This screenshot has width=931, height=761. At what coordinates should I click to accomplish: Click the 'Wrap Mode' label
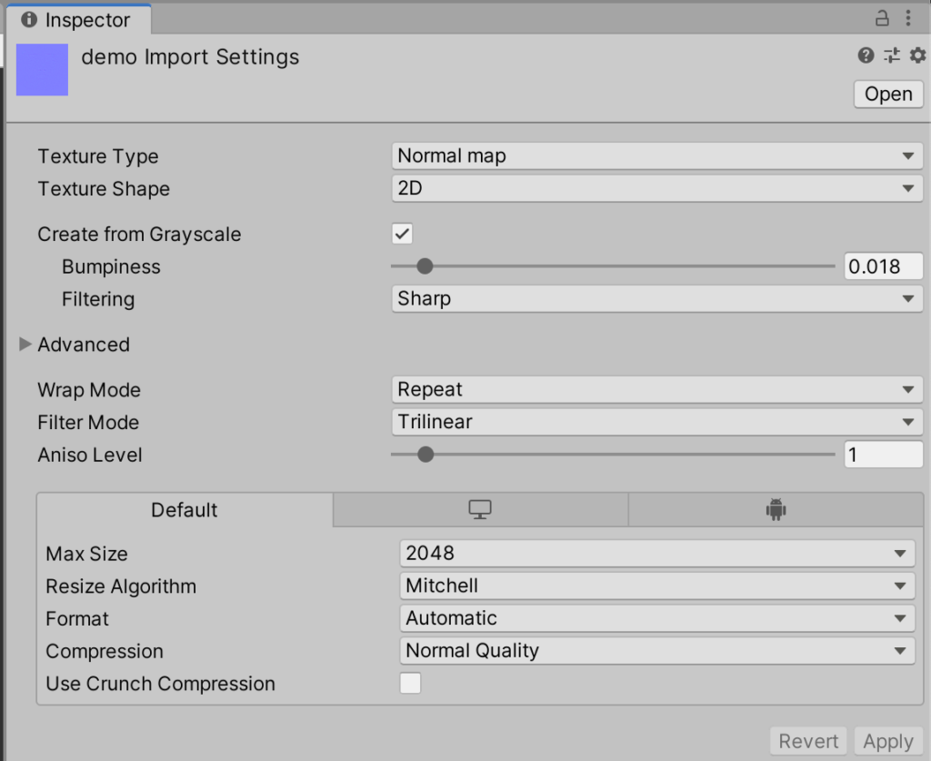point(89,390)
